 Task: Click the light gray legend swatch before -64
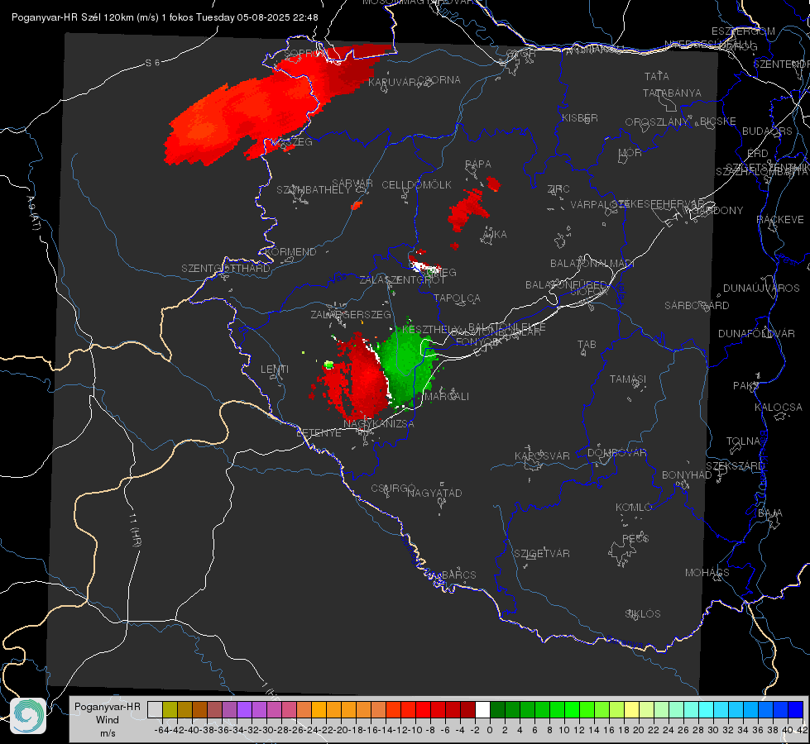(x=155, y=709)
